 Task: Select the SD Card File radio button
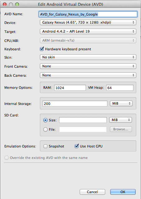(x=45, y=129)
